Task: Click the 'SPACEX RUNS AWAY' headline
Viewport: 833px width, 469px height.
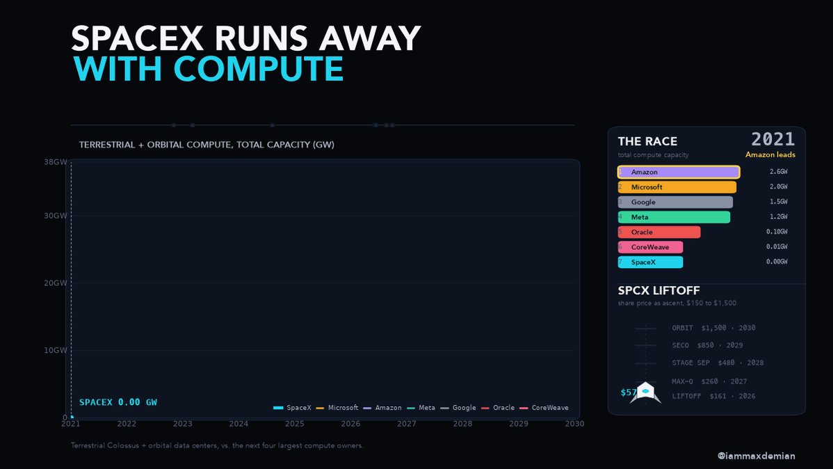Action: (246, 38)
